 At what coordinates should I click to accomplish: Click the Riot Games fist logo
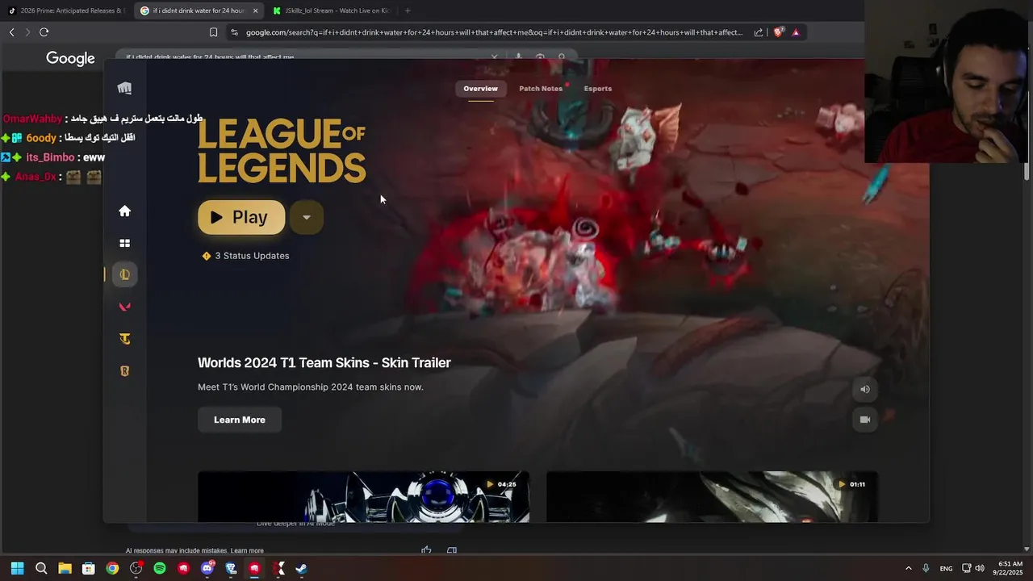coord(124,88)
